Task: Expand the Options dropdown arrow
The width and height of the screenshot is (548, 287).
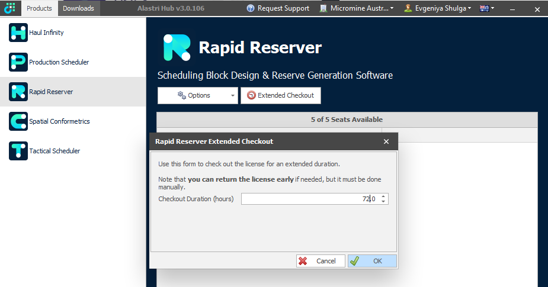Action: [x=233, y=96]
